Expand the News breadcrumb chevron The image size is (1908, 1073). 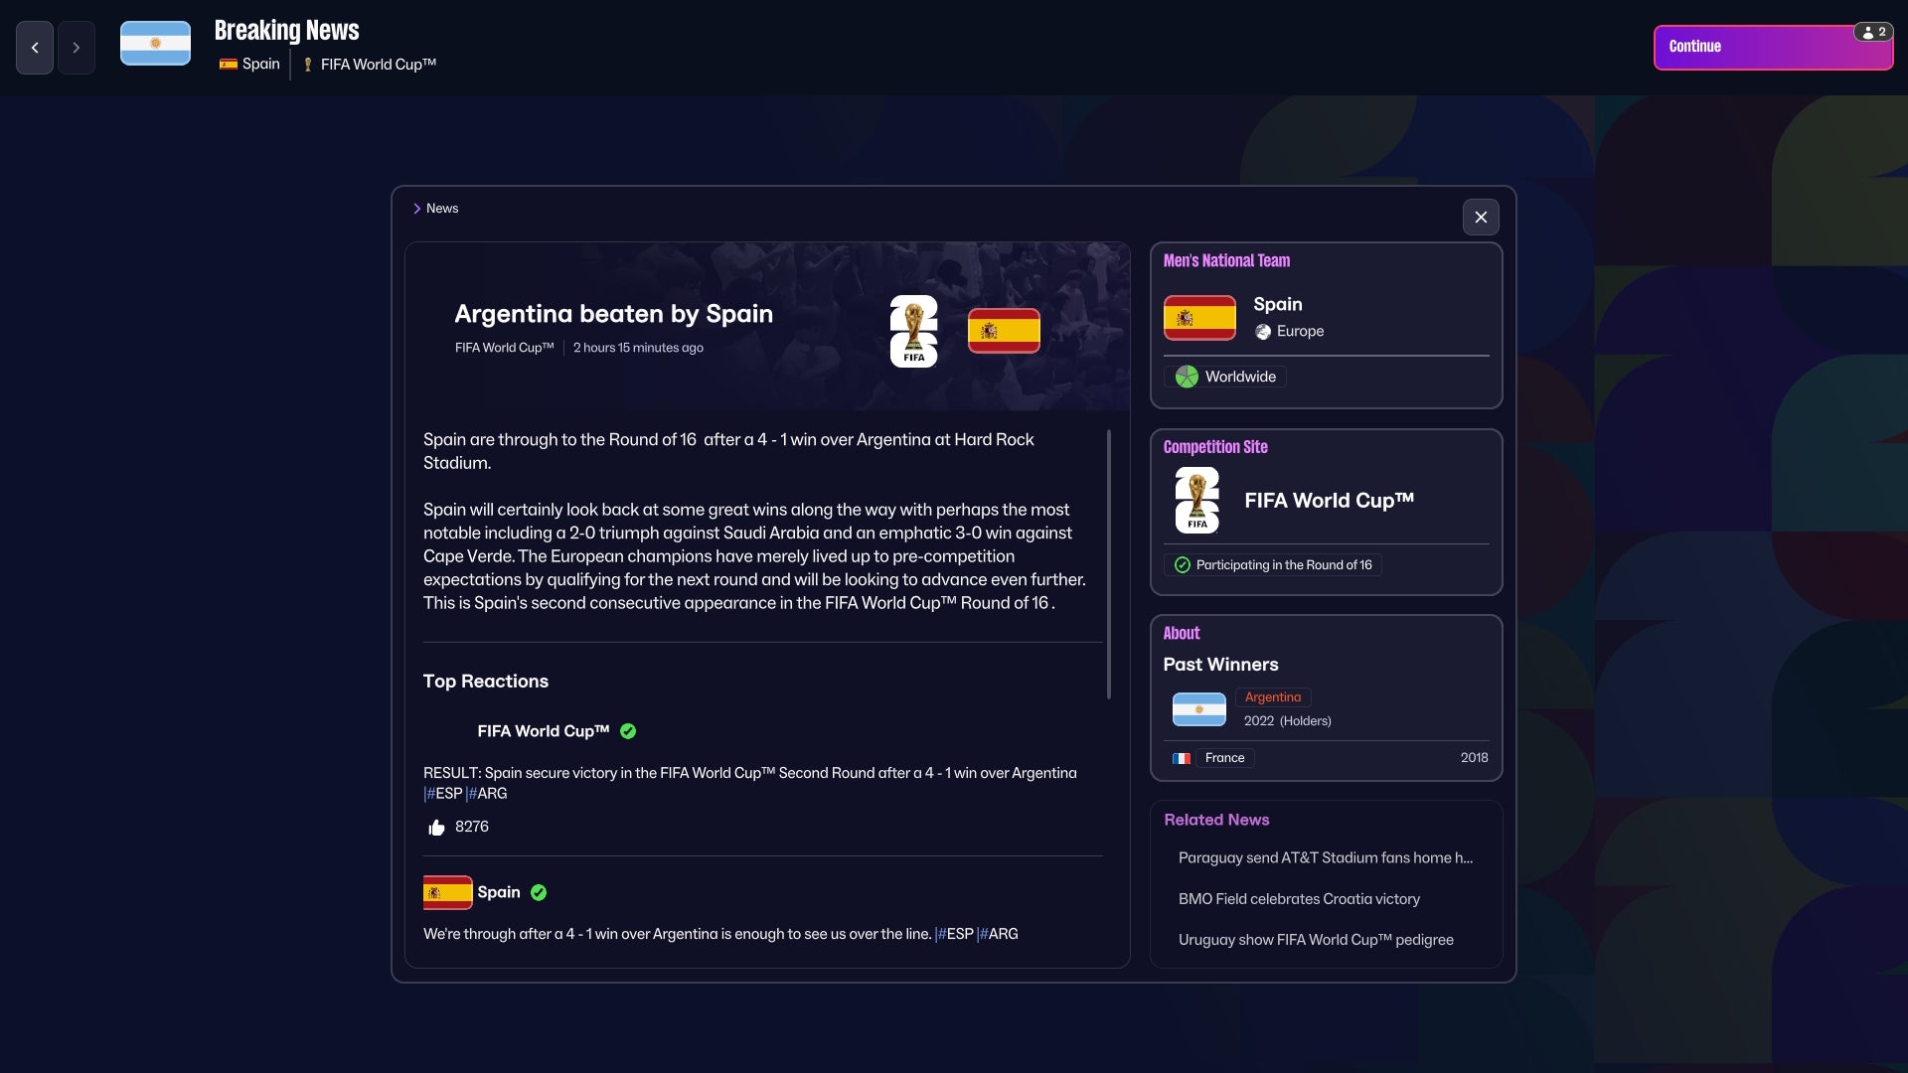point(416,209)
